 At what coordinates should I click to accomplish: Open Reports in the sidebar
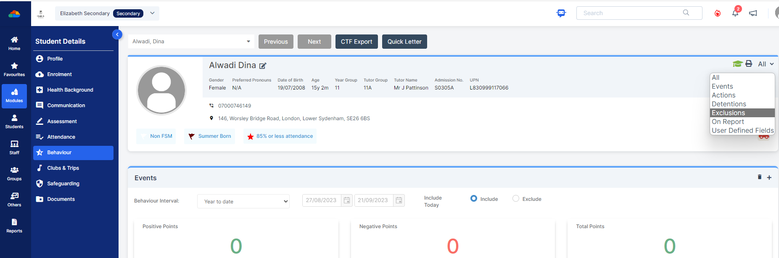click(14, 226)
